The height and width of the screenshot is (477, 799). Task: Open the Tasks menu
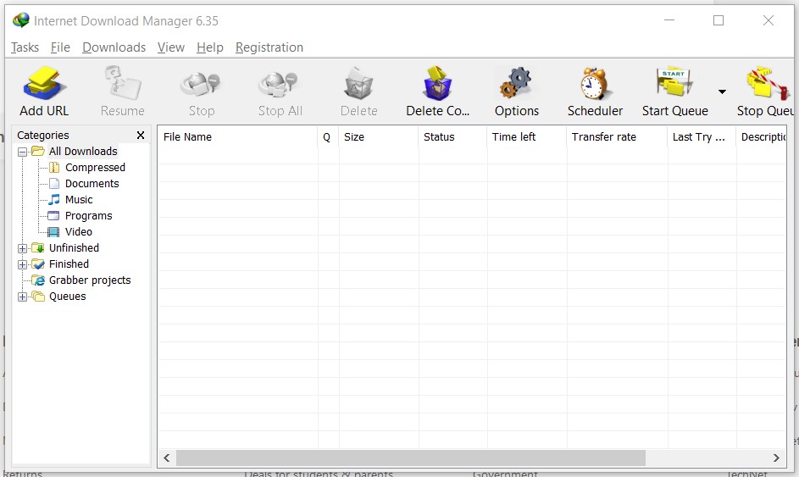[25, 47]
